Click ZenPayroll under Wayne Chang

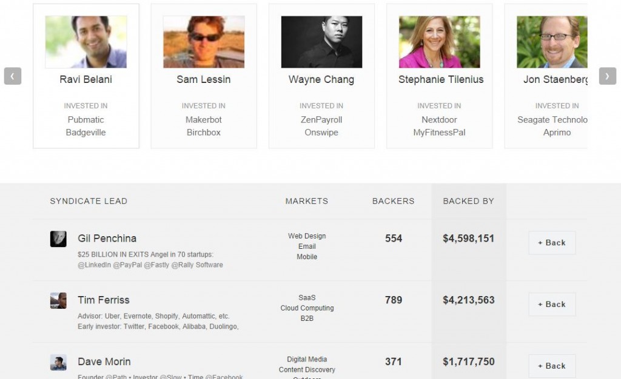pyautogui.click(x=321, y=120)
